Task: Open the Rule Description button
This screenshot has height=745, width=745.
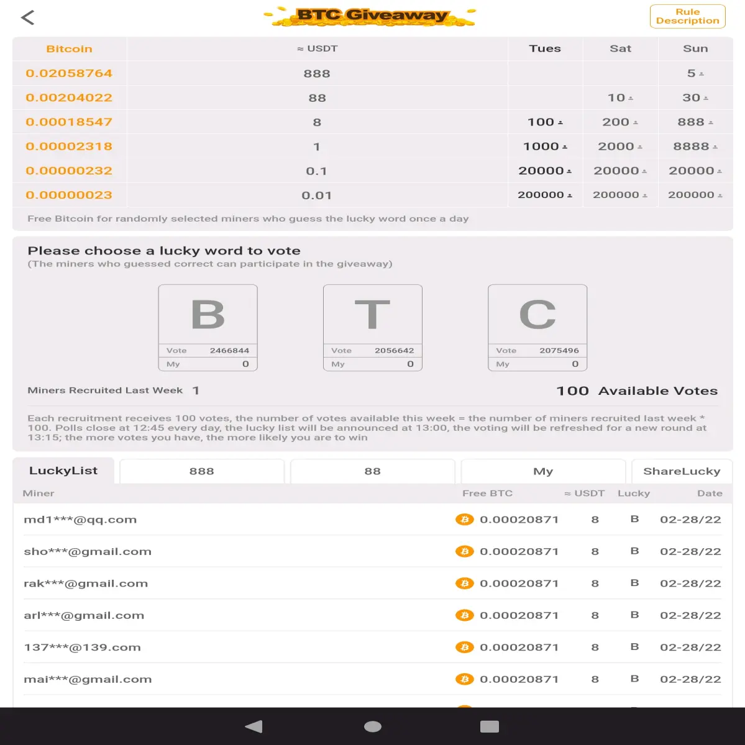Action: click(x=687, y=16)
